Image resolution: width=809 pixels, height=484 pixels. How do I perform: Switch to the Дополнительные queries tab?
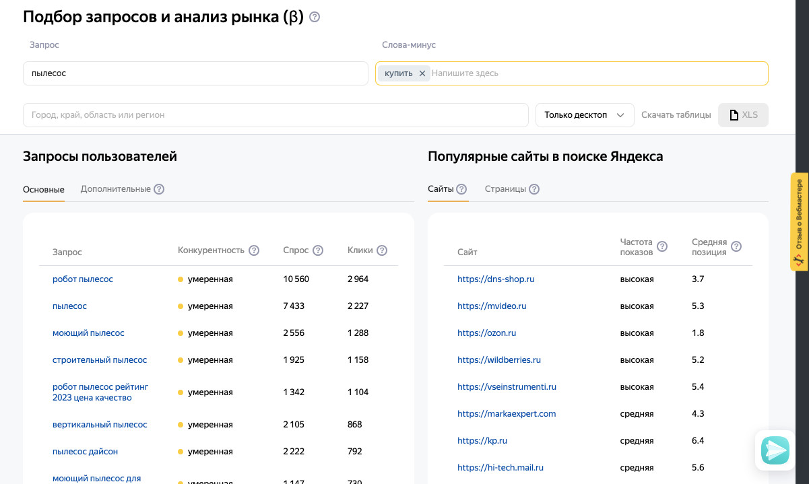[x=115, y=189]
